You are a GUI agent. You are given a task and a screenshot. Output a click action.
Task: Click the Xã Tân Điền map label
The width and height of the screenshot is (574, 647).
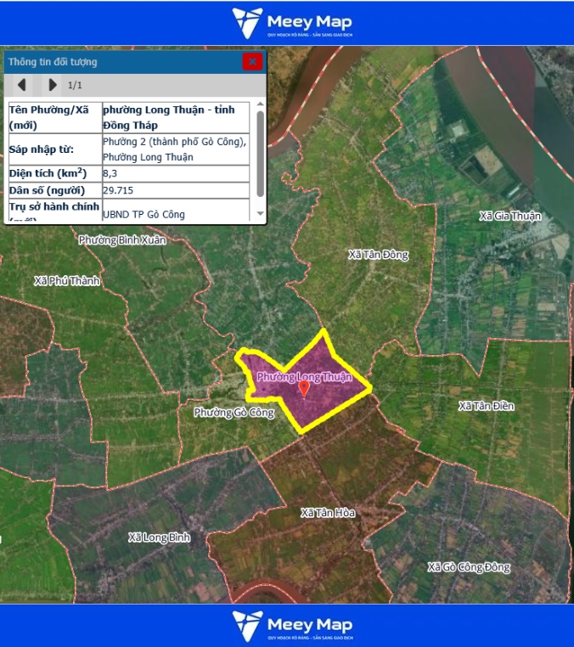coord(486,406)
